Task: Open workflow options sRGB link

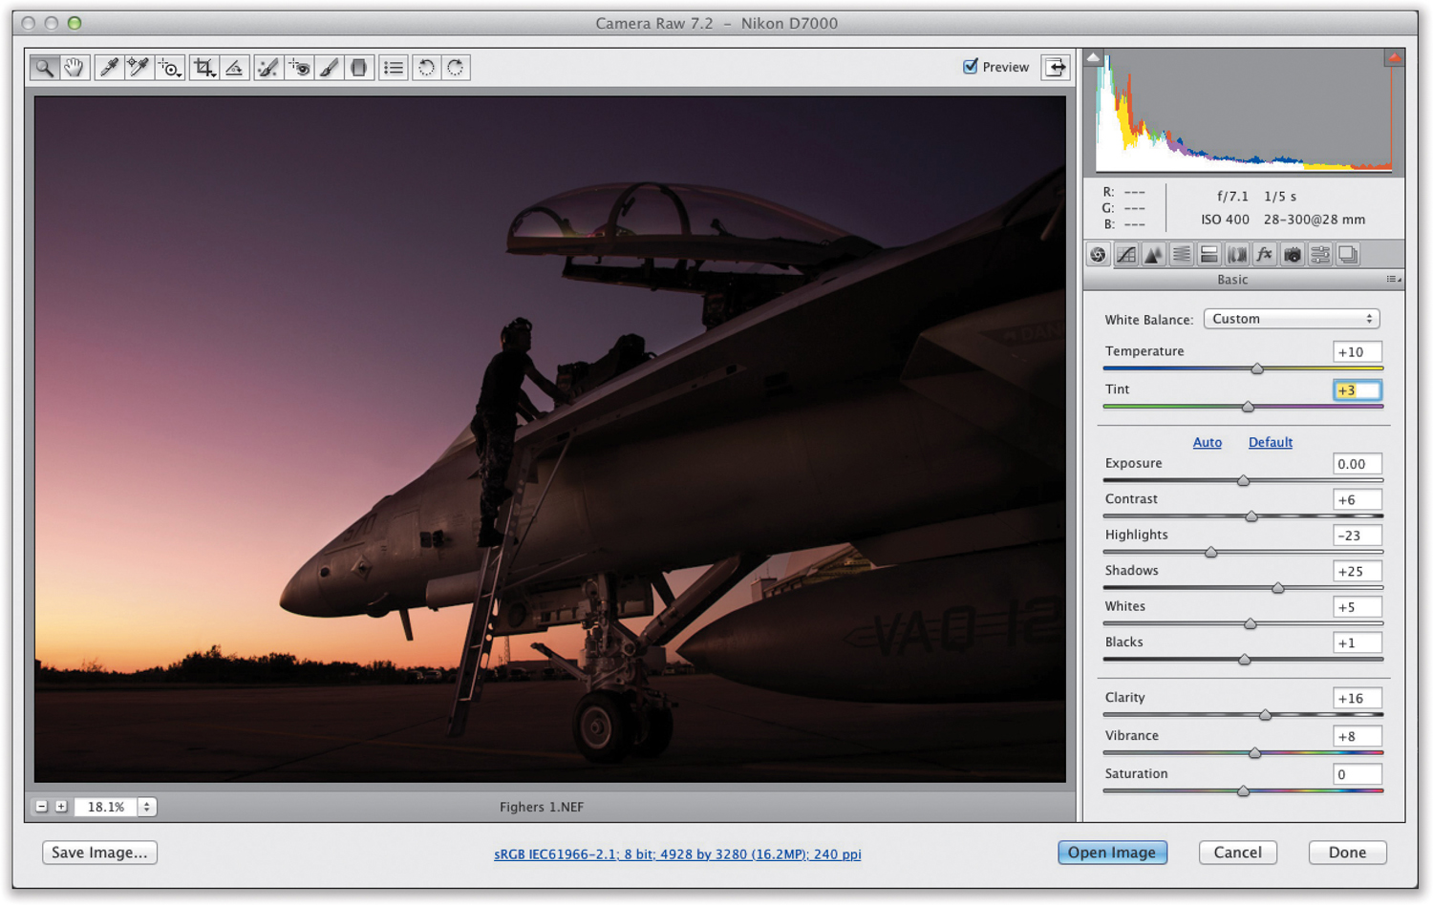Action: [677, 854]
